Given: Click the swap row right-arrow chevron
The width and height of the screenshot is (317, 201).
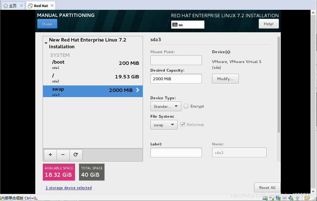Looking at the screenshot, I should pos(138,90).
